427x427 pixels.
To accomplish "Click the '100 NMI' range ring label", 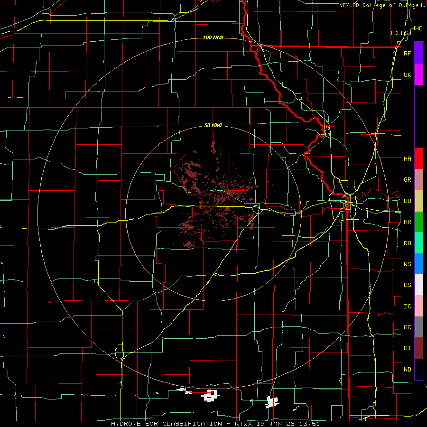I will click(x=213, y=37).
